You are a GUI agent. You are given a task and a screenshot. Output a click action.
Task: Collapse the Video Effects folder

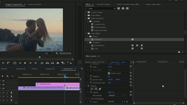pos(86,34)
